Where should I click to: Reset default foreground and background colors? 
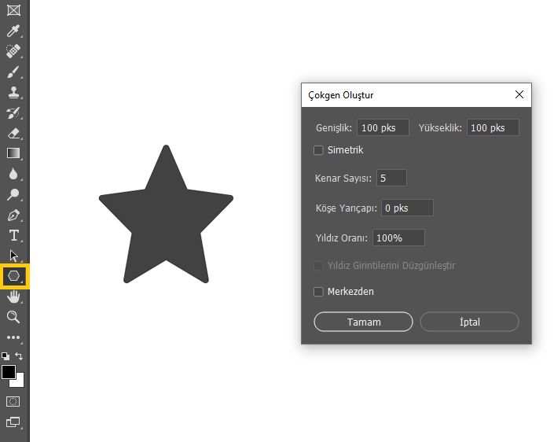6,356
